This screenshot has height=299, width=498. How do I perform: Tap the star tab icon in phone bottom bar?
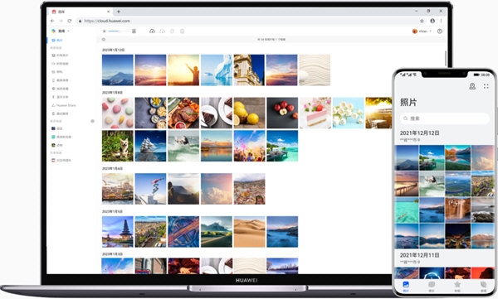(457, 284)
